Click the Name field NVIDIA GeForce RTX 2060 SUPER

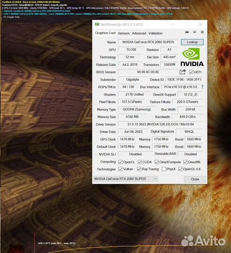point(148,42)
